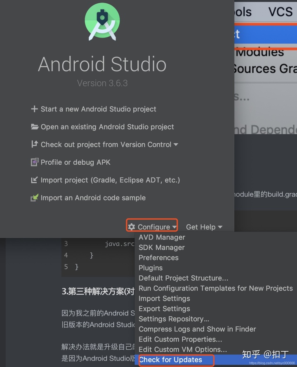
Task: Click the Android Studio title text
Action: [102, 64]
